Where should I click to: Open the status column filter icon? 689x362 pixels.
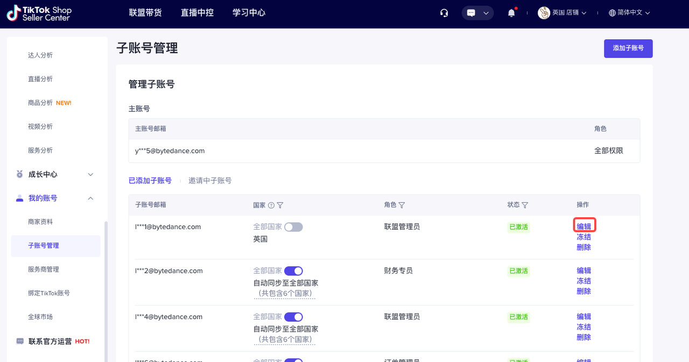(x=525, y=205)
